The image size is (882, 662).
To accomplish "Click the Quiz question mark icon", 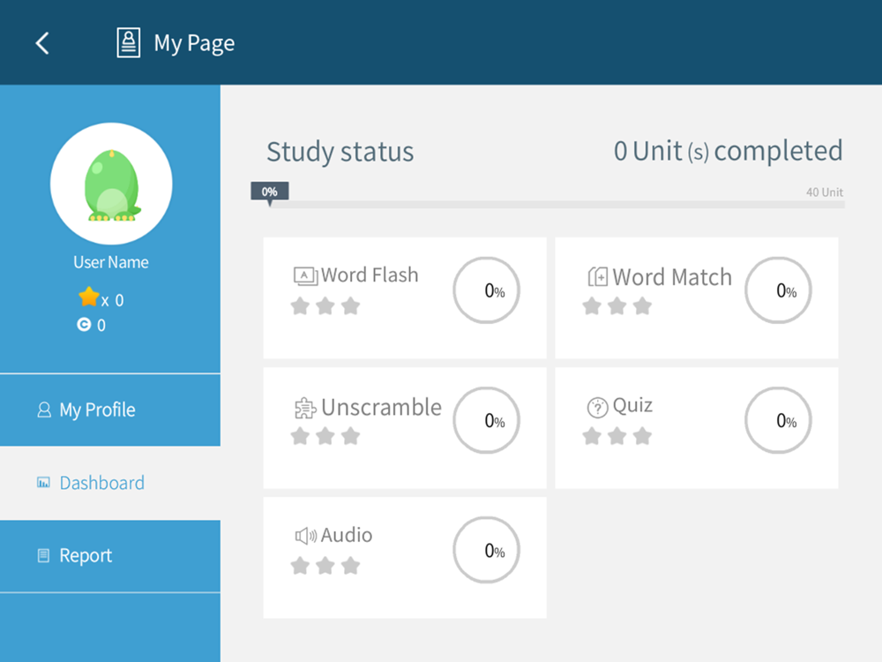I will coord(597,407).
